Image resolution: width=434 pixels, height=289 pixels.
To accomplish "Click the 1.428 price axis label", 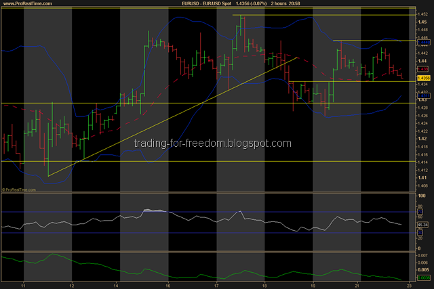I will click(423, 108).
